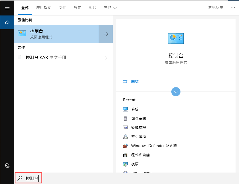Image resolution: width=239 pixels, height=184 pixels.
Task: Switch to the 應用程式 tab
Action: tap(44, 8)
